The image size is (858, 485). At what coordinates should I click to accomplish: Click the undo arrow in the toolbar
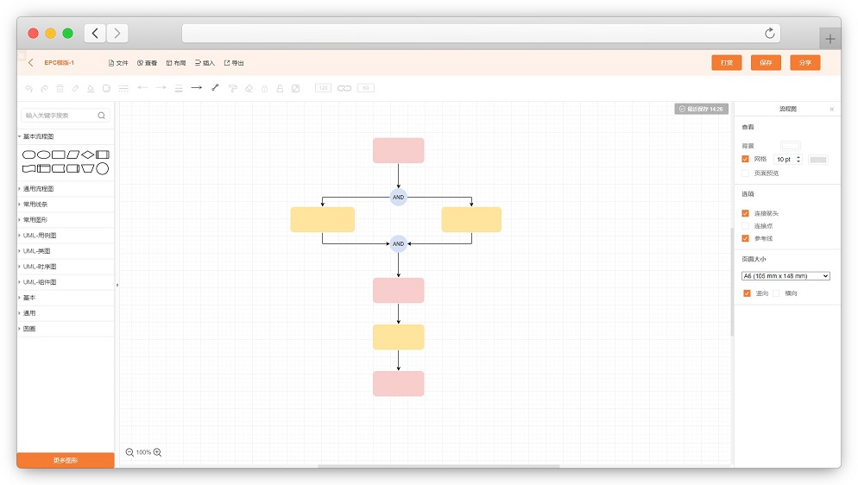[x=28, y=88]
